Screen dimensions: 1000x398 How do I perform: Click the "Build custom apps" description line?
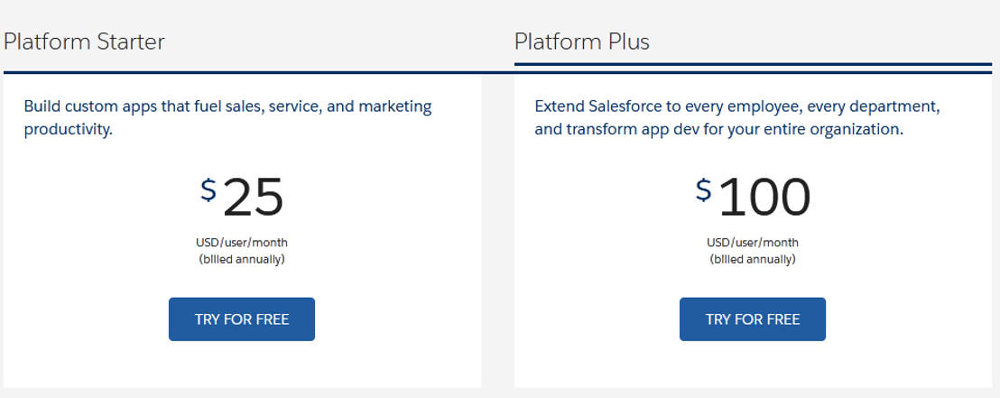tap(227, 106)
